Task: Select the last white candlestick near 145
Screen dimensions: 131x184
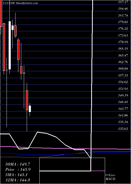Action: 30,109
